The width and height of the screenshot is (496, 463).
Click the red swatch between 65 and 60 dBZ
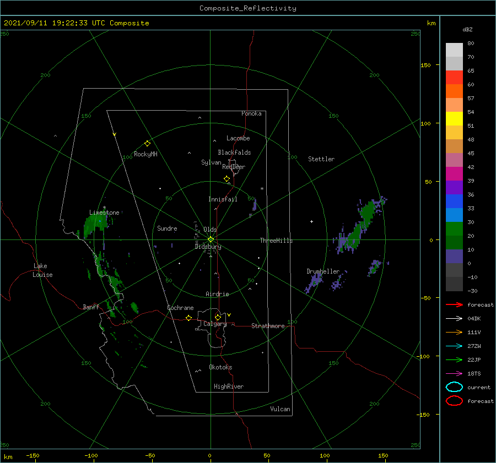tap(454, 78)
